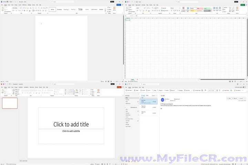The image size is (248, 165).
Task: Select cell A1 in Excel
Action: (128, 20)
